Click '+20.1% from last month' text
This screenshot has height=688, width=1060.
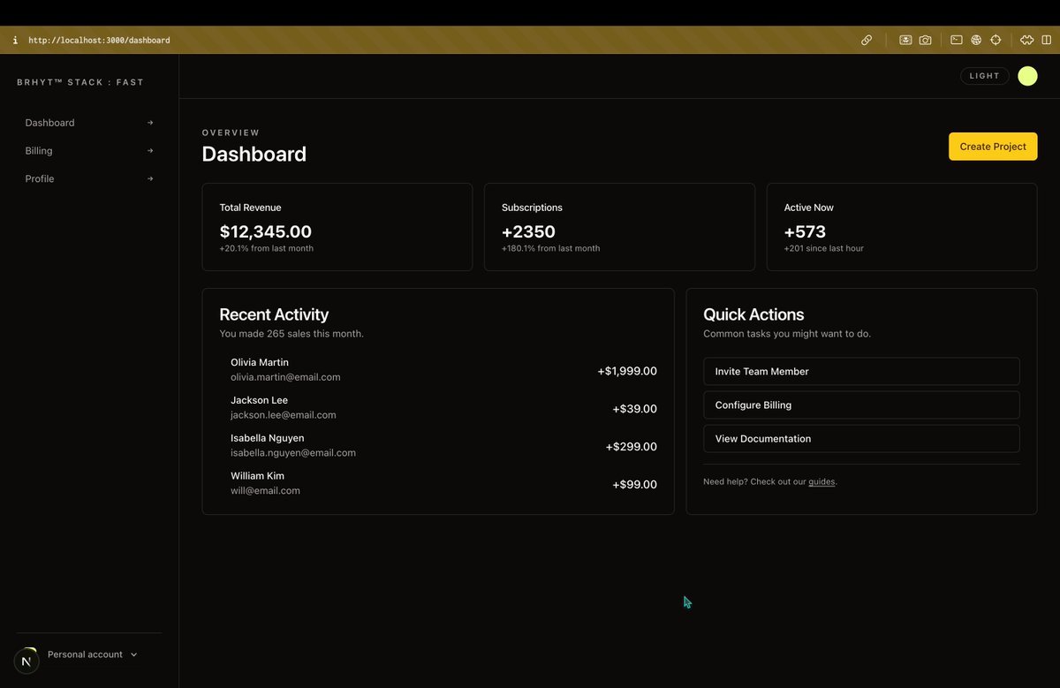(267, 248)
